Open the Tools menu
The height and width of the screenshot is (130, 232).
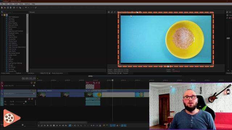tap(21, 4)
